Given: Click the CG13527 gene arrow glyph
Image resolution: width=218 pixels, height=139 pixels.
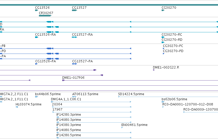Looking at the screenshot, I should coord(75,10).
